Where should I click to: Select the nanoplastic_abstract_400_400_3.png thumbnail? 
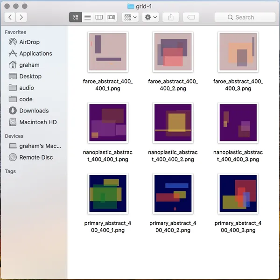(238, 122)
